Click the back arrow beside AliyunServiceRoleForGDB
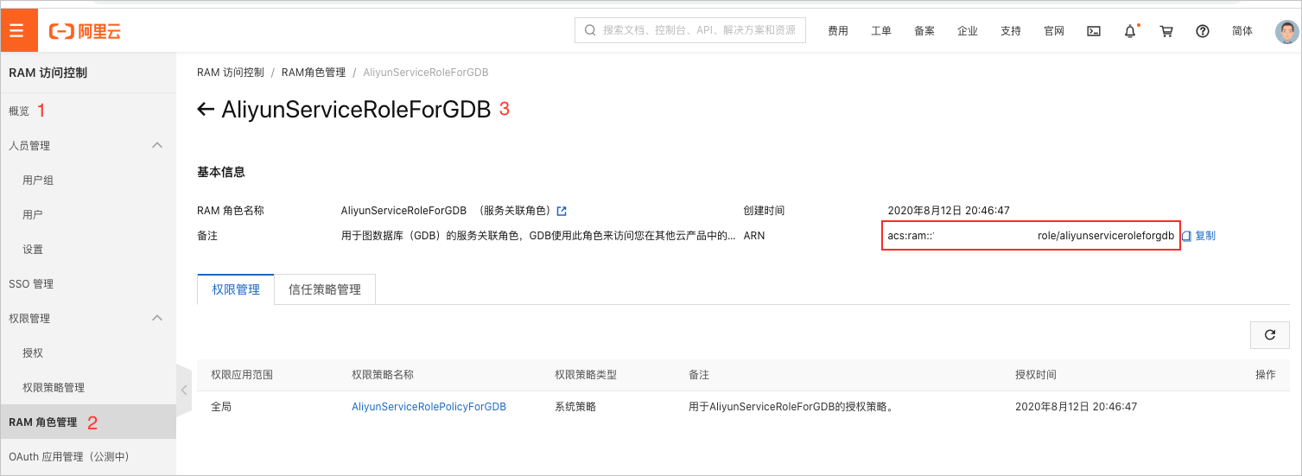Screen dimensions: 1302x476 [x=206, y=109]
